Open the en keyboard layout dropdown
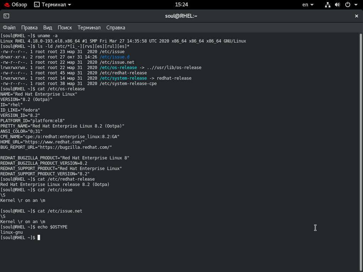 308,5
